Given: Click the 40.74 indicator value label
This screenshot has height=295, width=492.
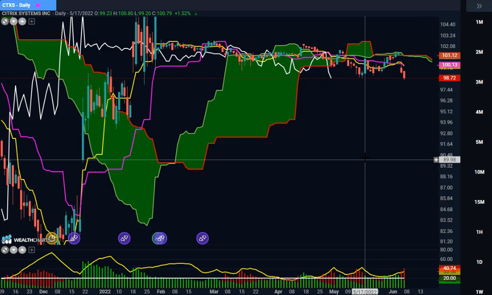Looking at the screenshot, I should (x=449, y=268).
